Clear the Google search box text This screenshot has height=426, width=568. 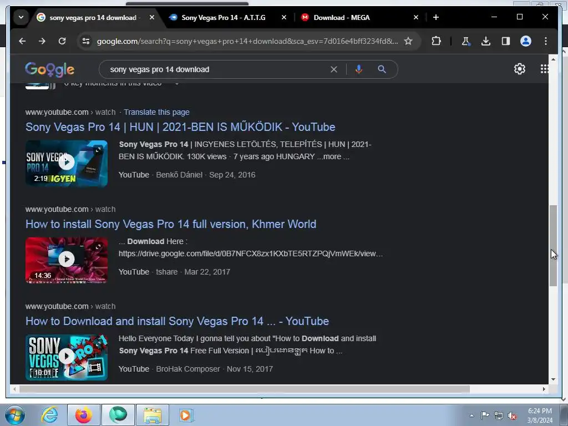pos(333,69)
